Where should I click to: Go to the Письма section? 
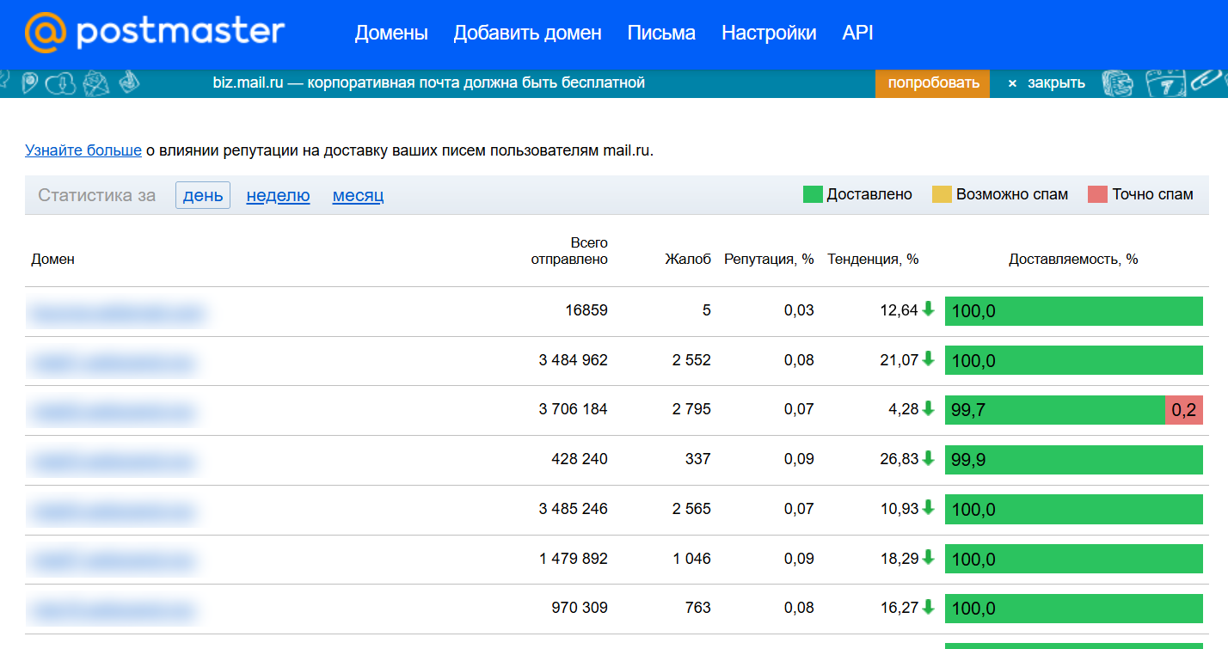(x=661, y=34)
